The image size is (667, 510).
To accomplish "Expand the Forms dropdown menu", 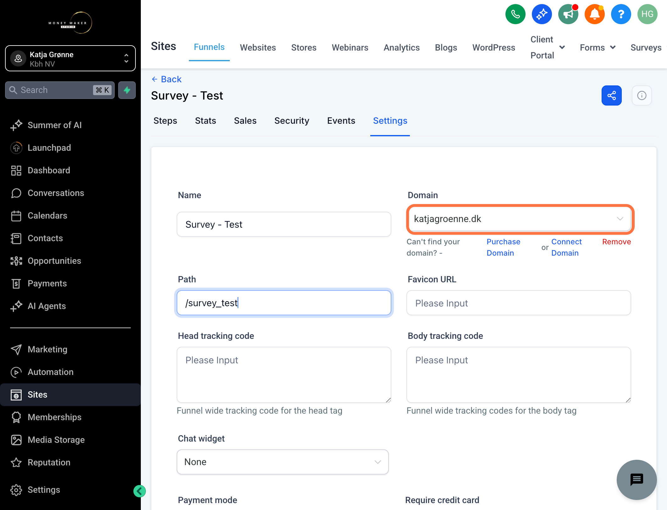I will 598,47.
